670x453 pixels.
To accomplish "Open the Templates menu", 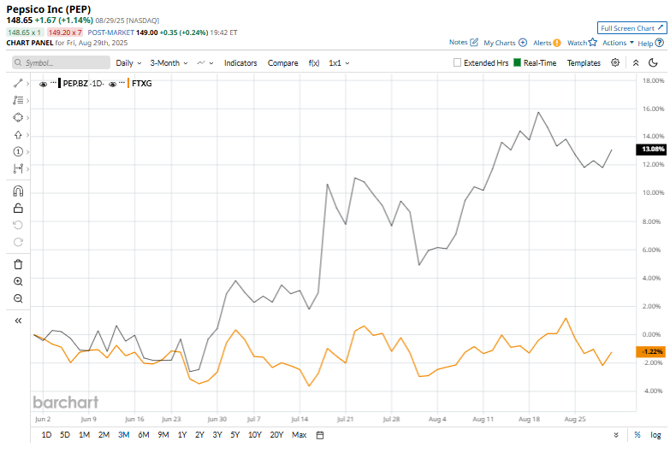I will (x=584, y=62).
